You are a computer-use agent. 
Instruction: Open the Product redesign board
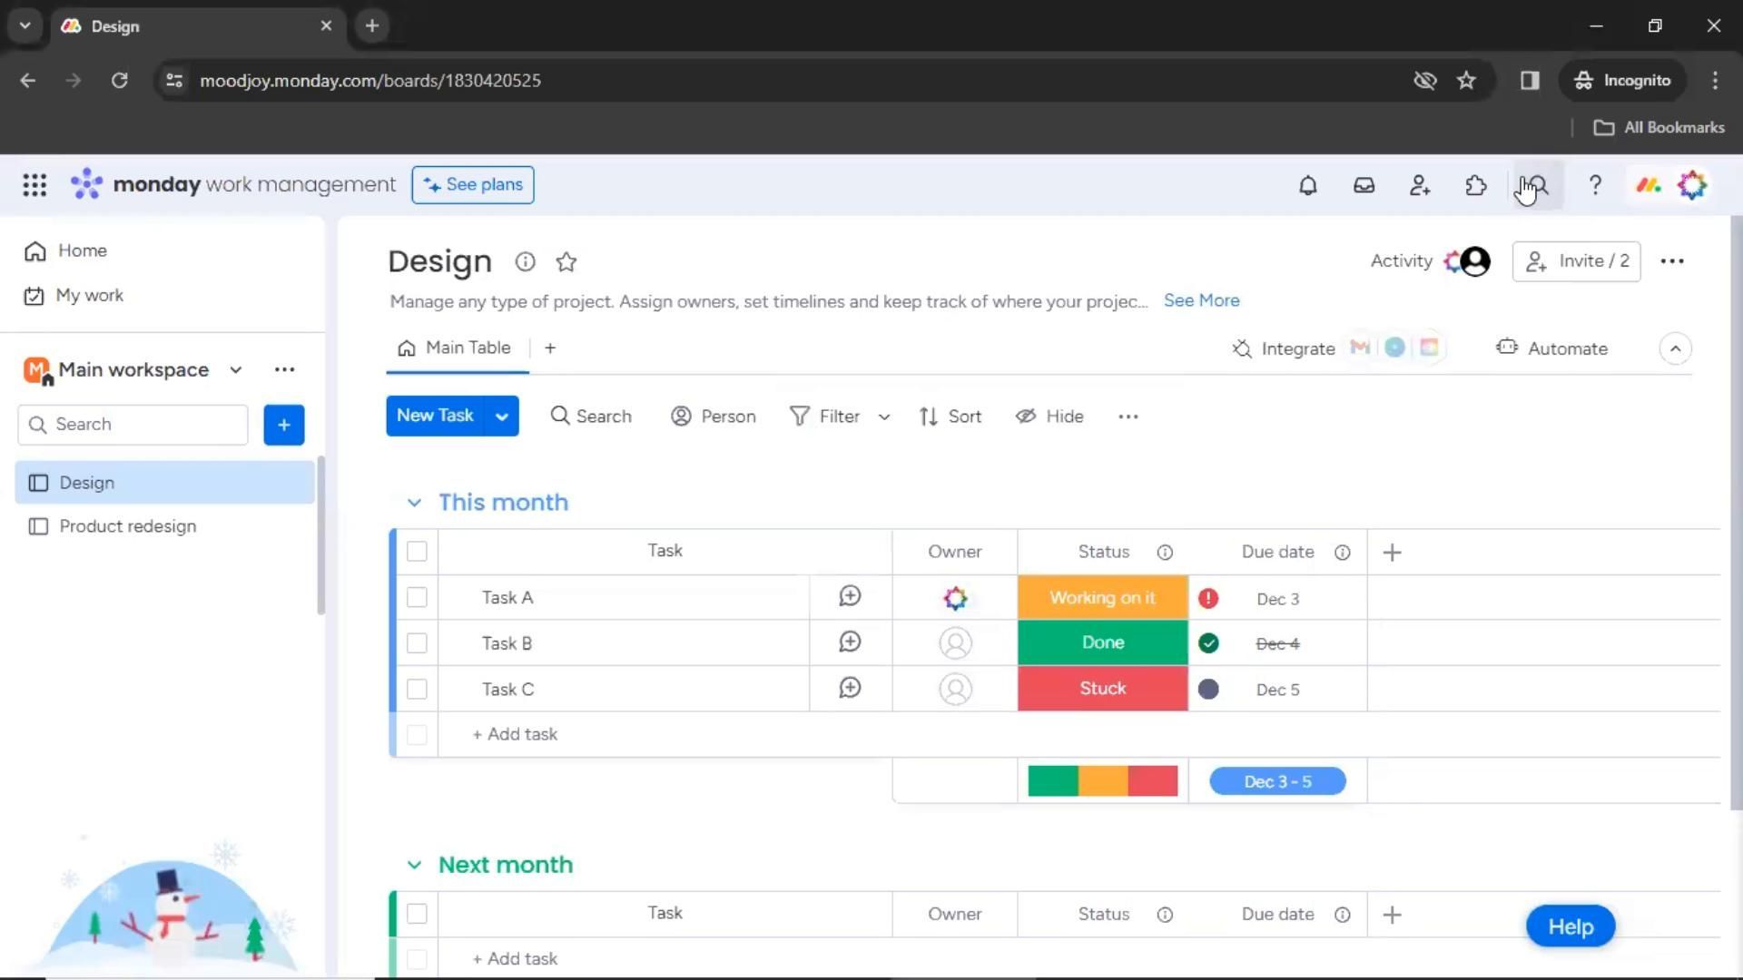coord(127,526)
